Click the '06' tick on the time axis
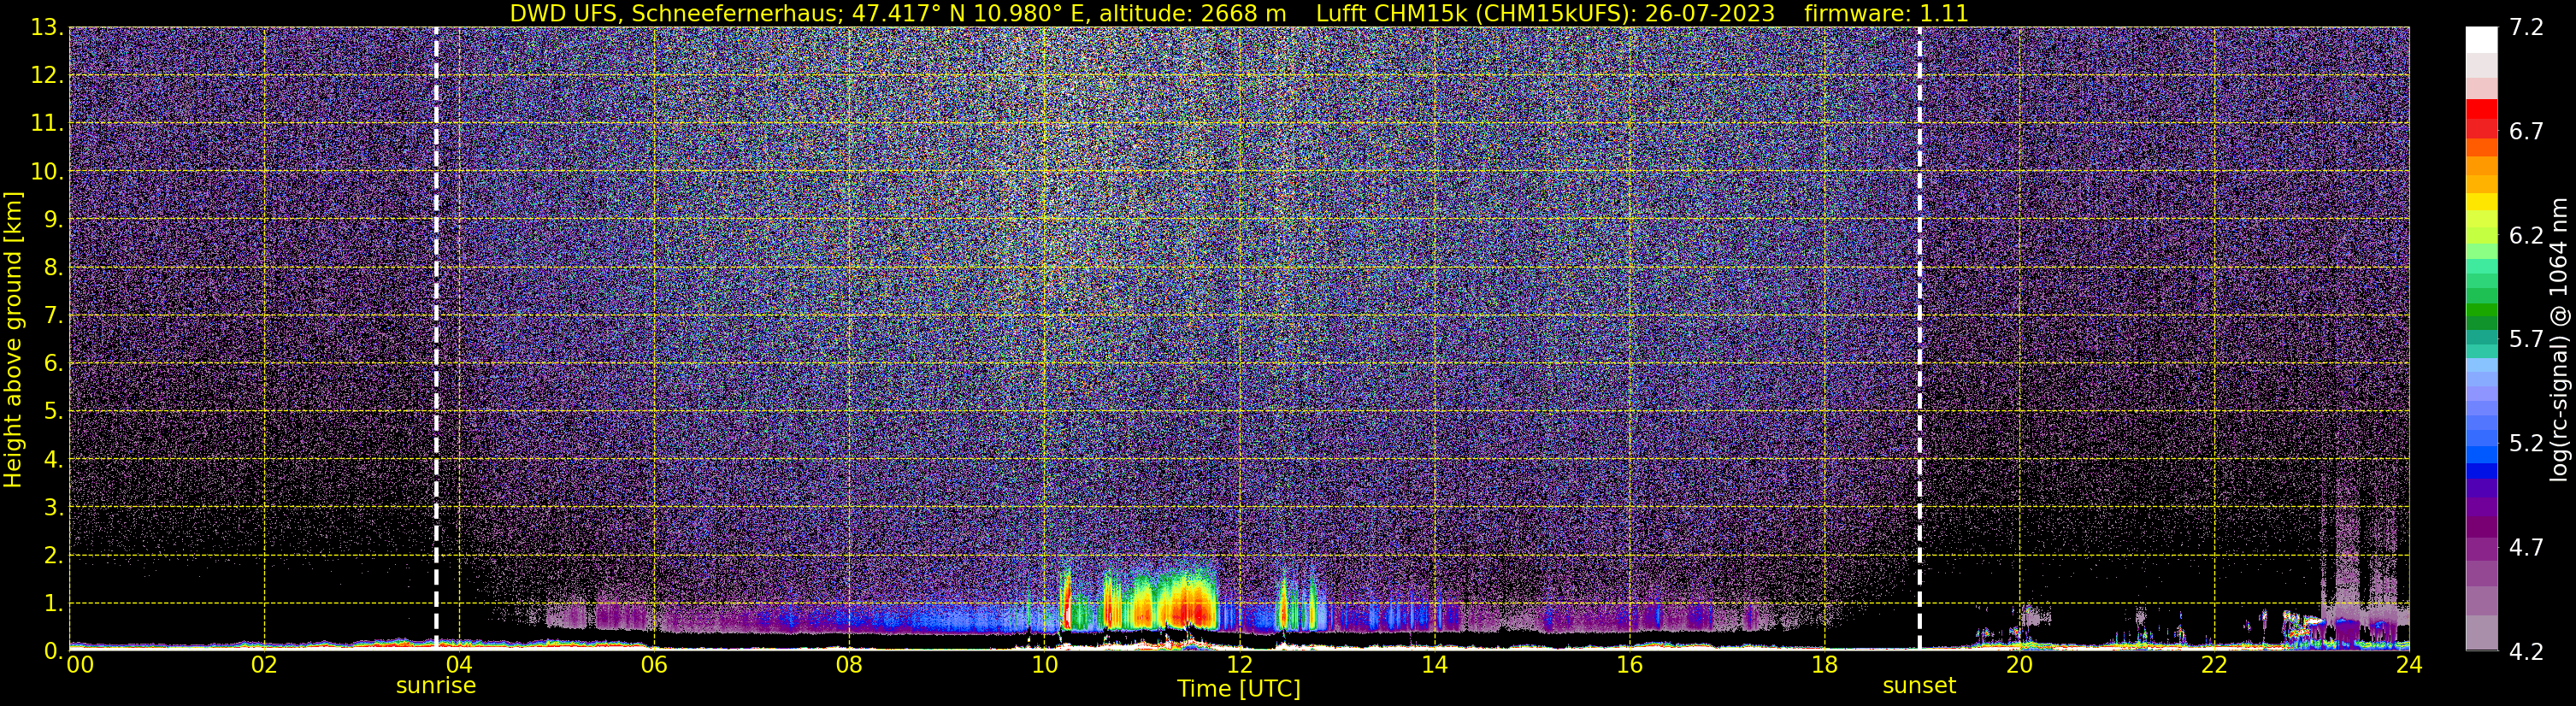 tap(654, 666)
